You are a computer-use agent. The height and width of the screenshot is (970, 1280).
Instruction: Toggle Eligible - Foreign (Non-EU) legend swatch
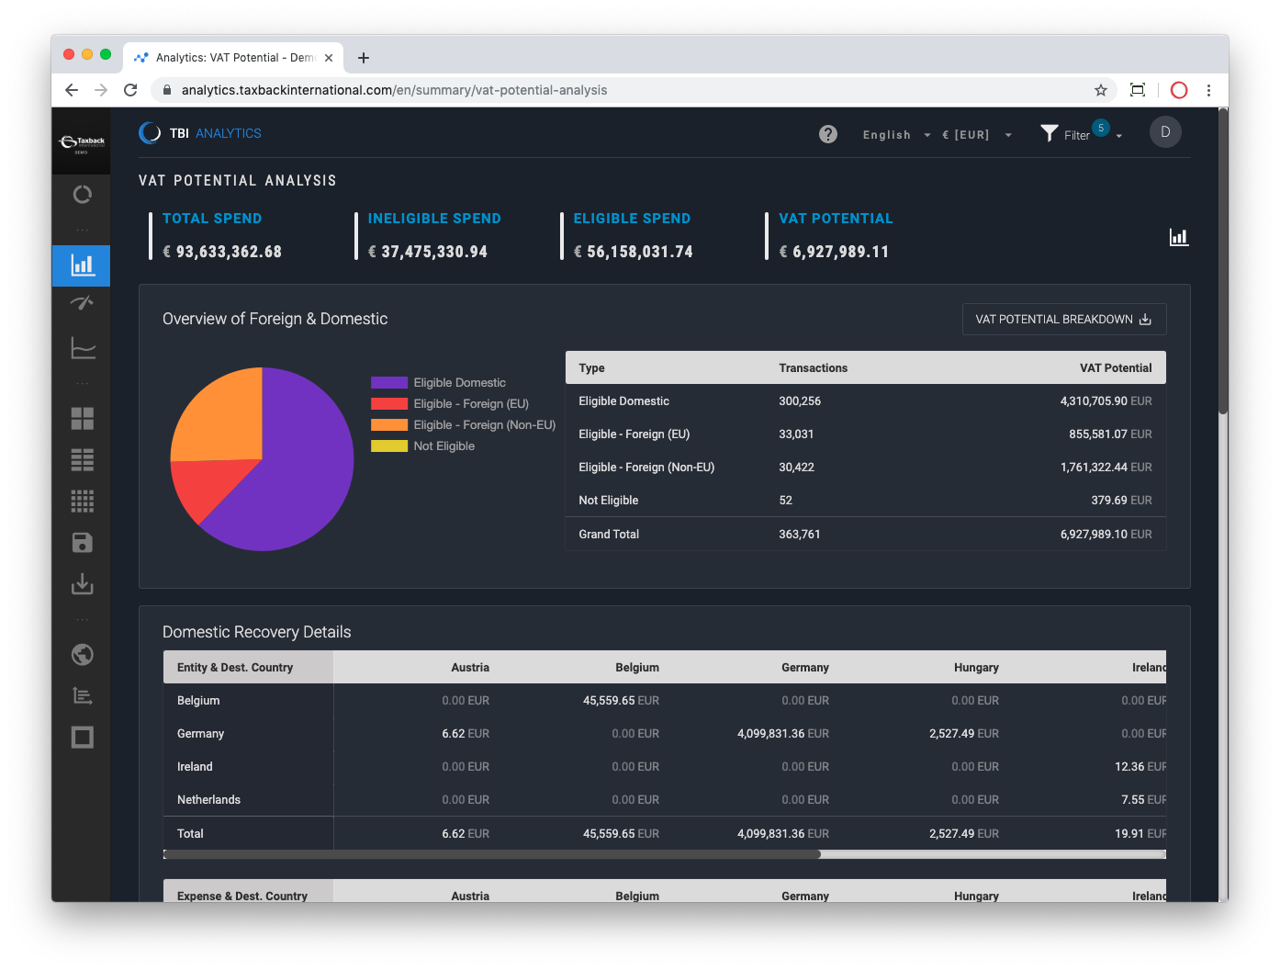click(389, 425)
